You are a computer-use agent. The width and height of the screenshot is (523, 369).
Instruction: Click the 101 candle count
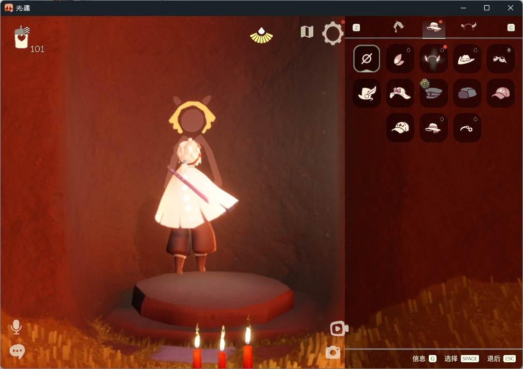pos(37,49)
